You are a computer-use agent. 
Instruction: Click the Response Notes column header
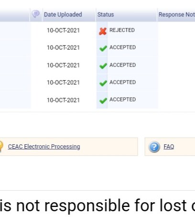click(177, 14)
